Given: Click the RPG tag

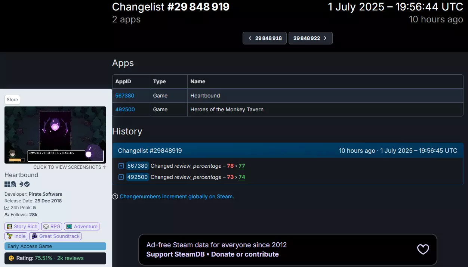Looking at the screenshot, I should point(52,226).
